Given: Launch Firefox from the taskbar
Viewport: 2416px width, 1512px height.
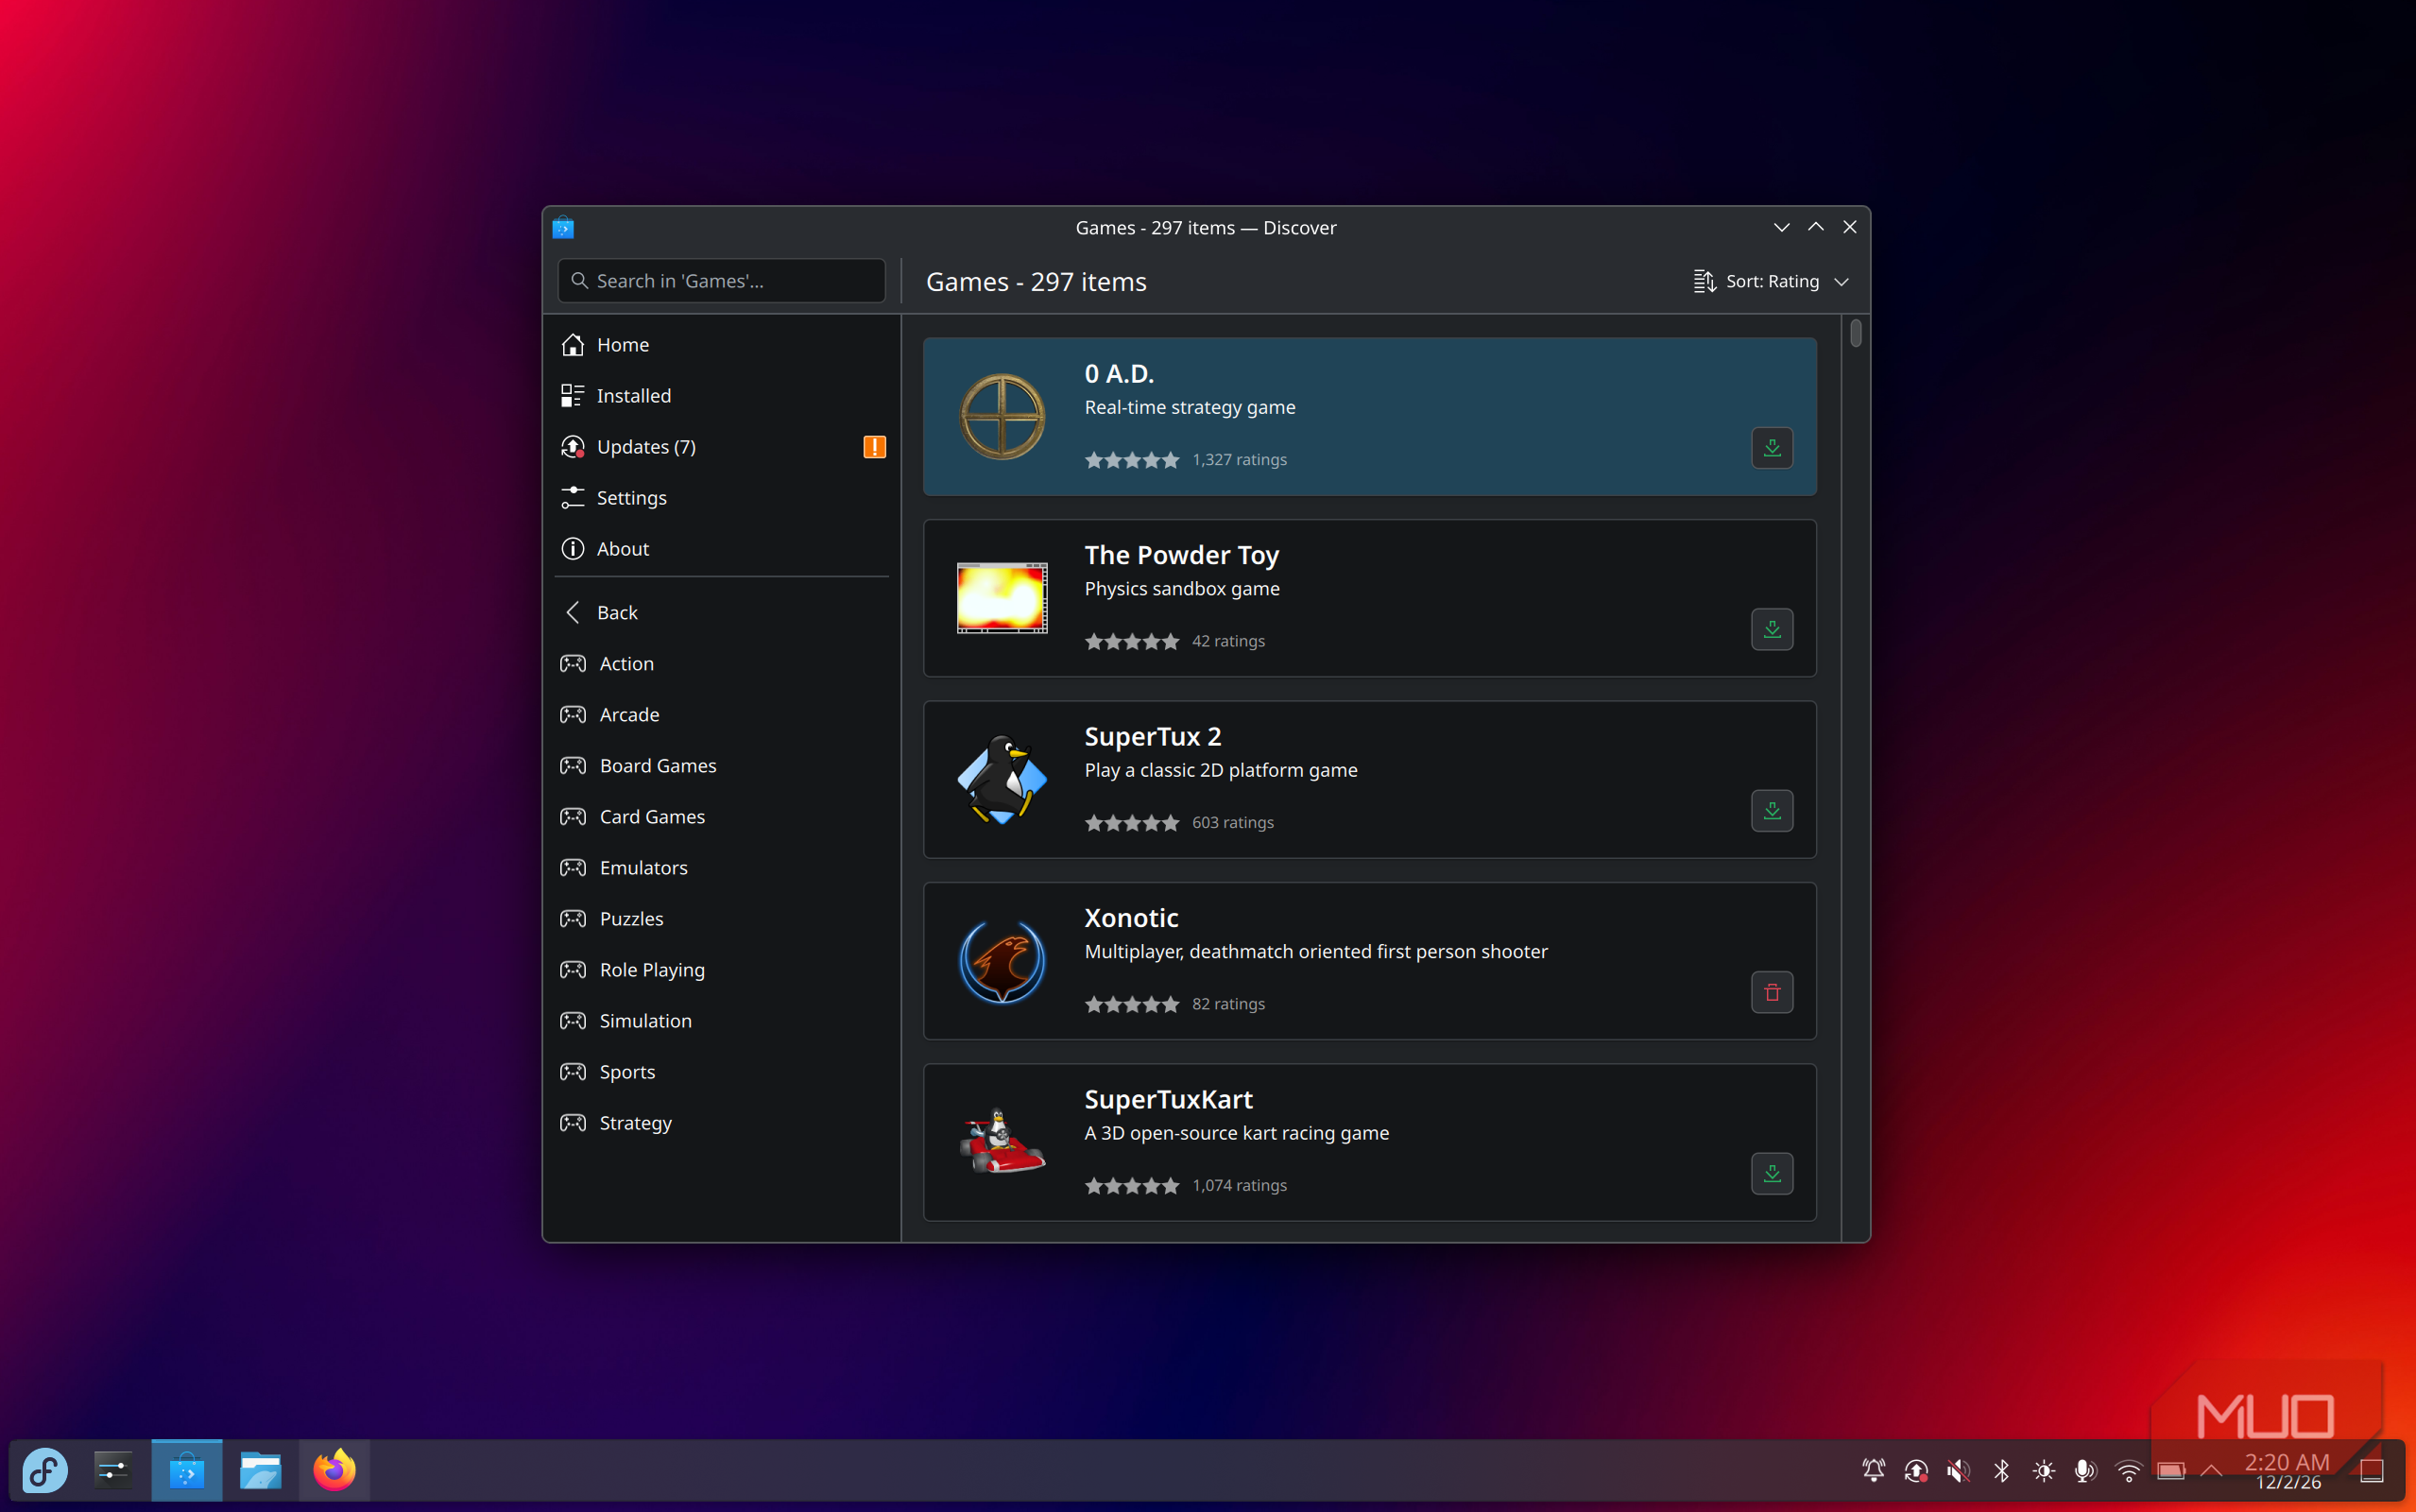Looking at the screenshot, I should point(334,1470).
